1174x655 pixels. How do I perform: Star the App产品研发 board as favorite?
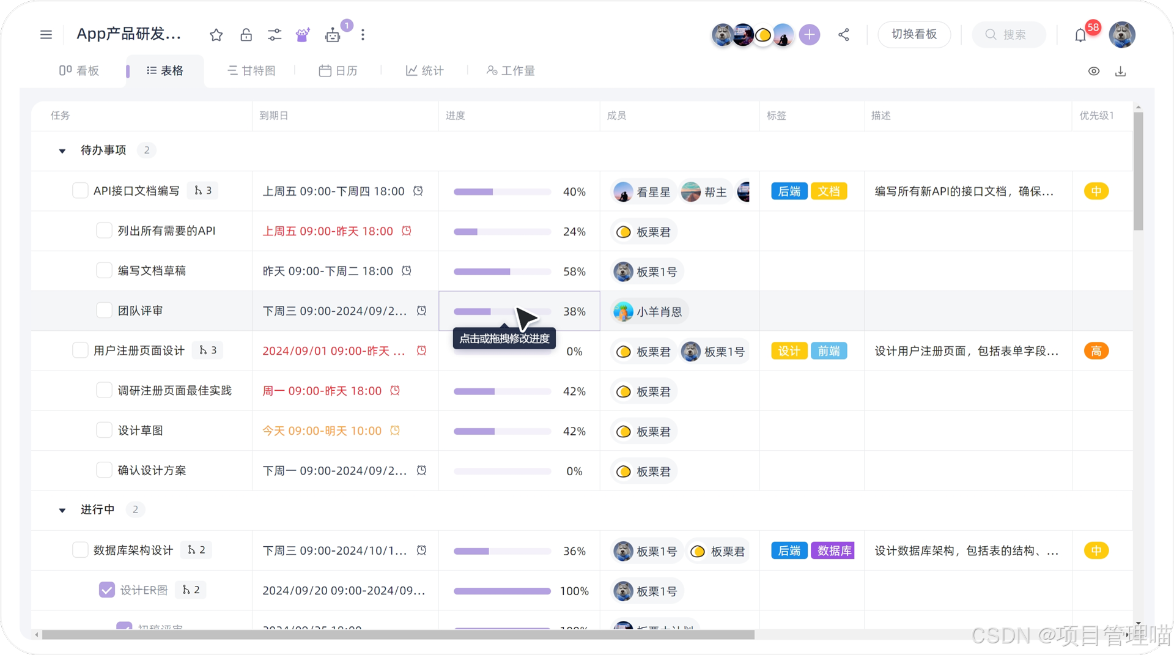pyautogui.click(x=216, y=35)
